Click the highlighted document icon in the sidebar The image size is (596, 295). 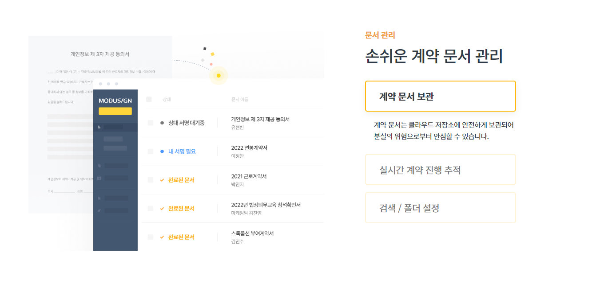point(99,127)
